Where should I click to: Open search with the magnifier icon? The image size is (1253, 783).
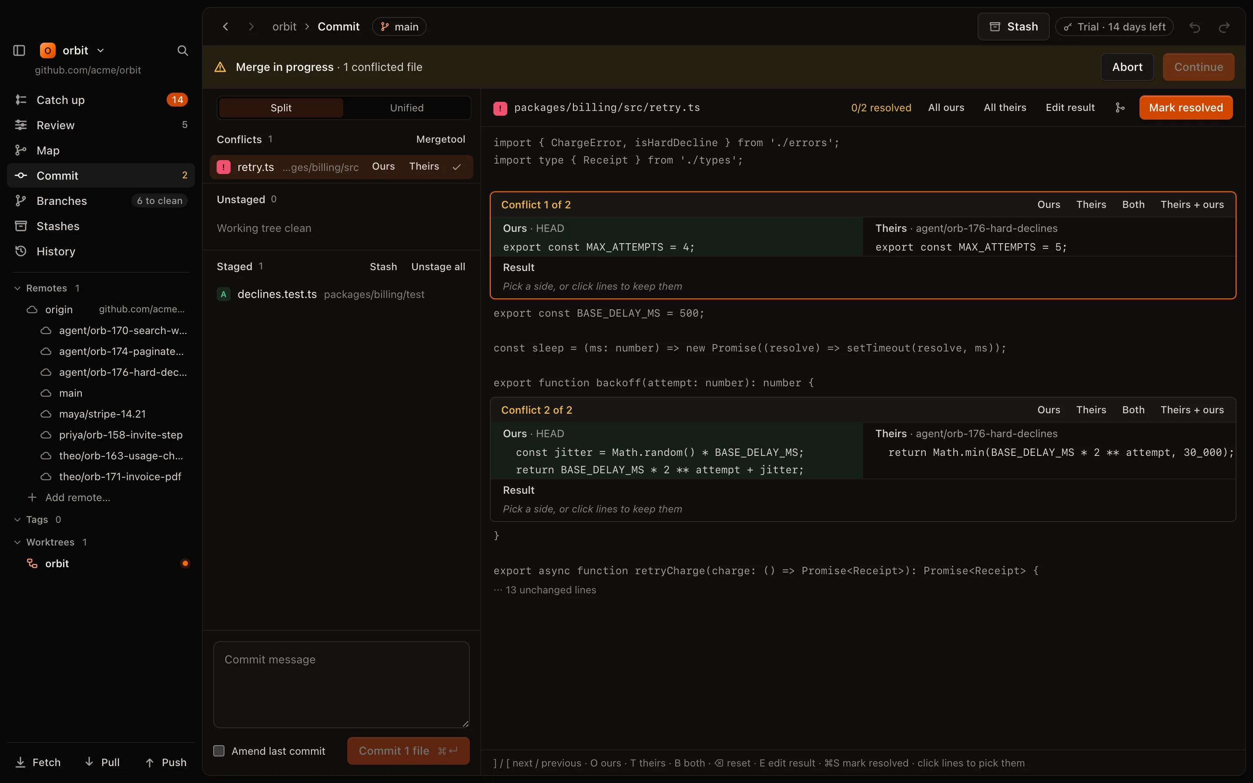coord(182,50)
